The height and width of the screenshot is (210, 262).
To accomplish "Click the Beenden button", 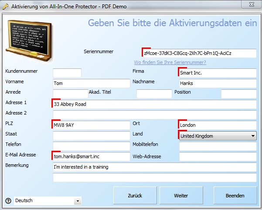I will 235,196.
